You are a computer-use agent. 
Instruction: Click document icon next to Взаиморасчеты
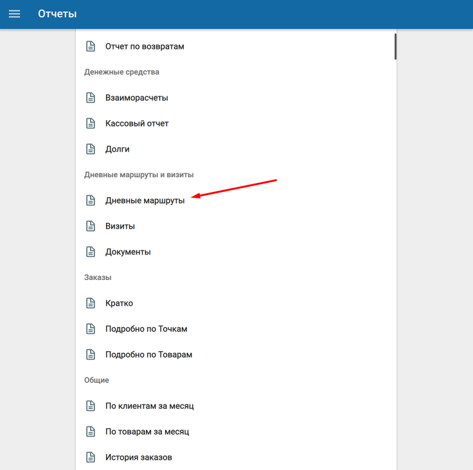[91, 98]
